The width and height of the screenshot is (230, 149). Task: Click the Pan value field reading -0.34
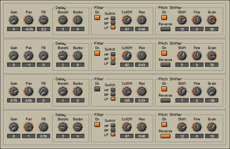[29, 29]
